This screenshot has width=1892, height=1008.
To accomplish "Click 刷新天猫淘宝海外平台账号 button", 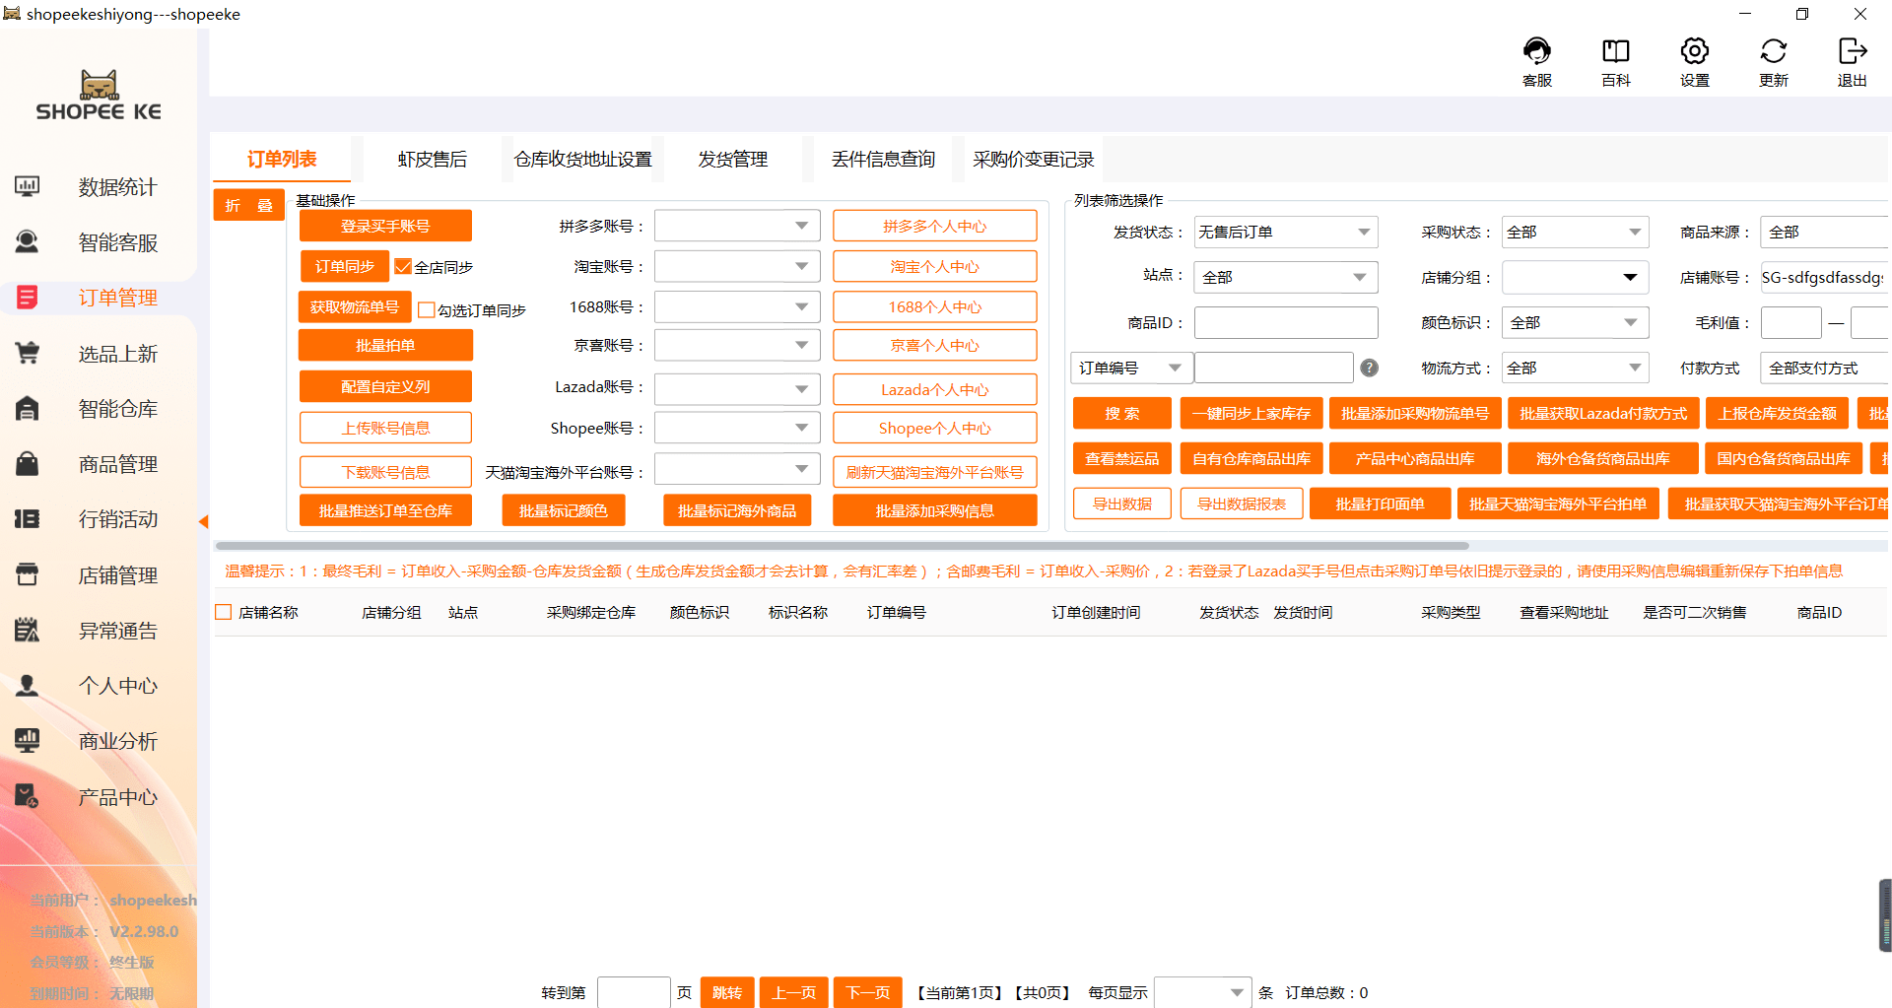I will [934, 472].
